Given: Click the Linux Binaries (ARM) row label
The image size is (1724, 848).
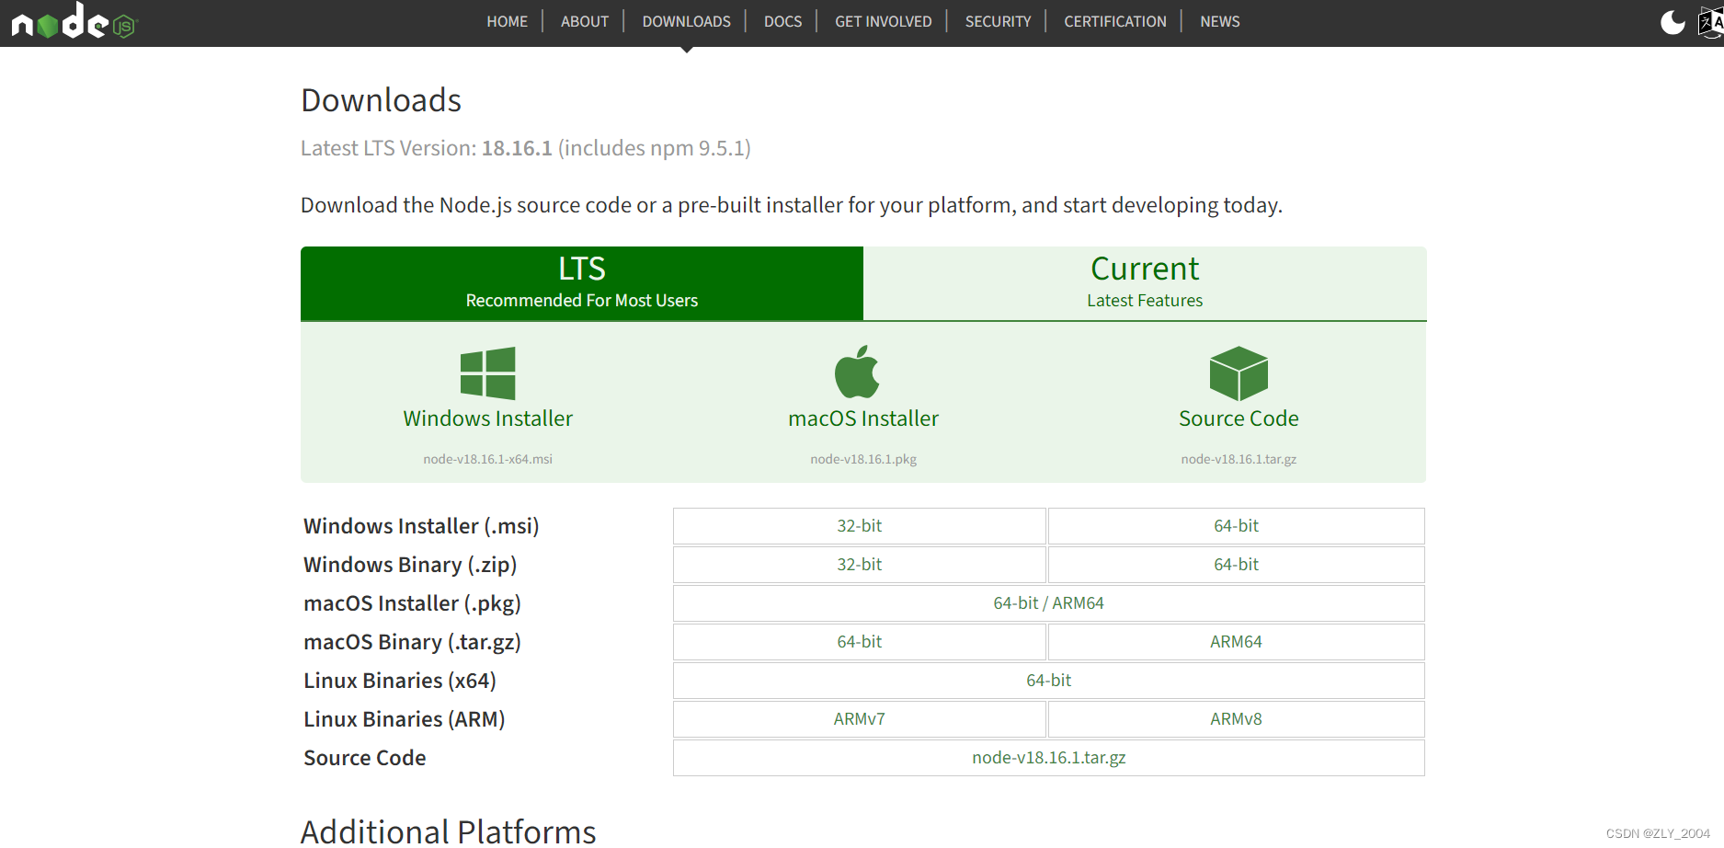Looking at the screenshot, I should pos(405,719).
